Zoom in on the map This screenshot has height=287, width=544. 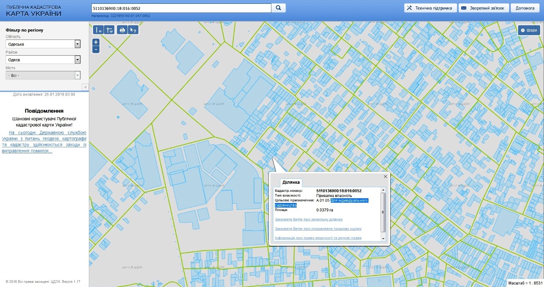coord(96,42)
